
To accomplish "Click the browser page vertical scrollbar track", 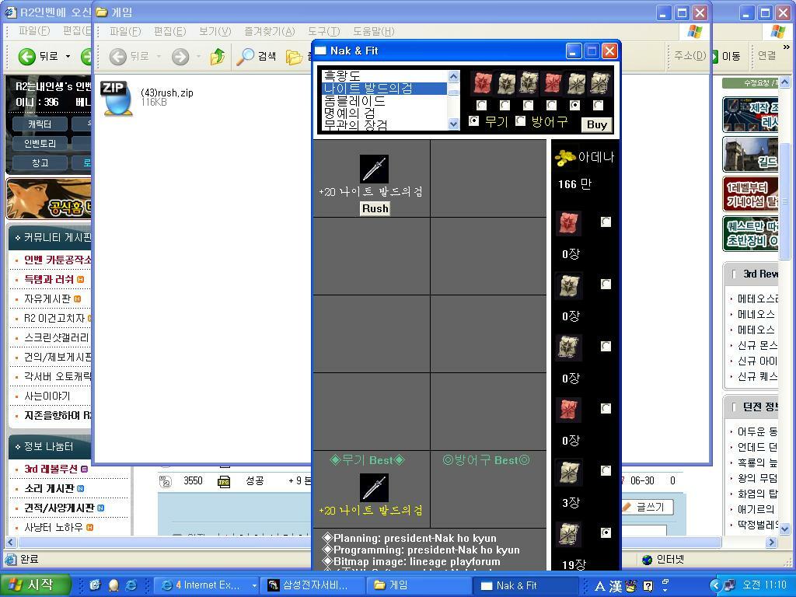I will (x=784, y=305).
